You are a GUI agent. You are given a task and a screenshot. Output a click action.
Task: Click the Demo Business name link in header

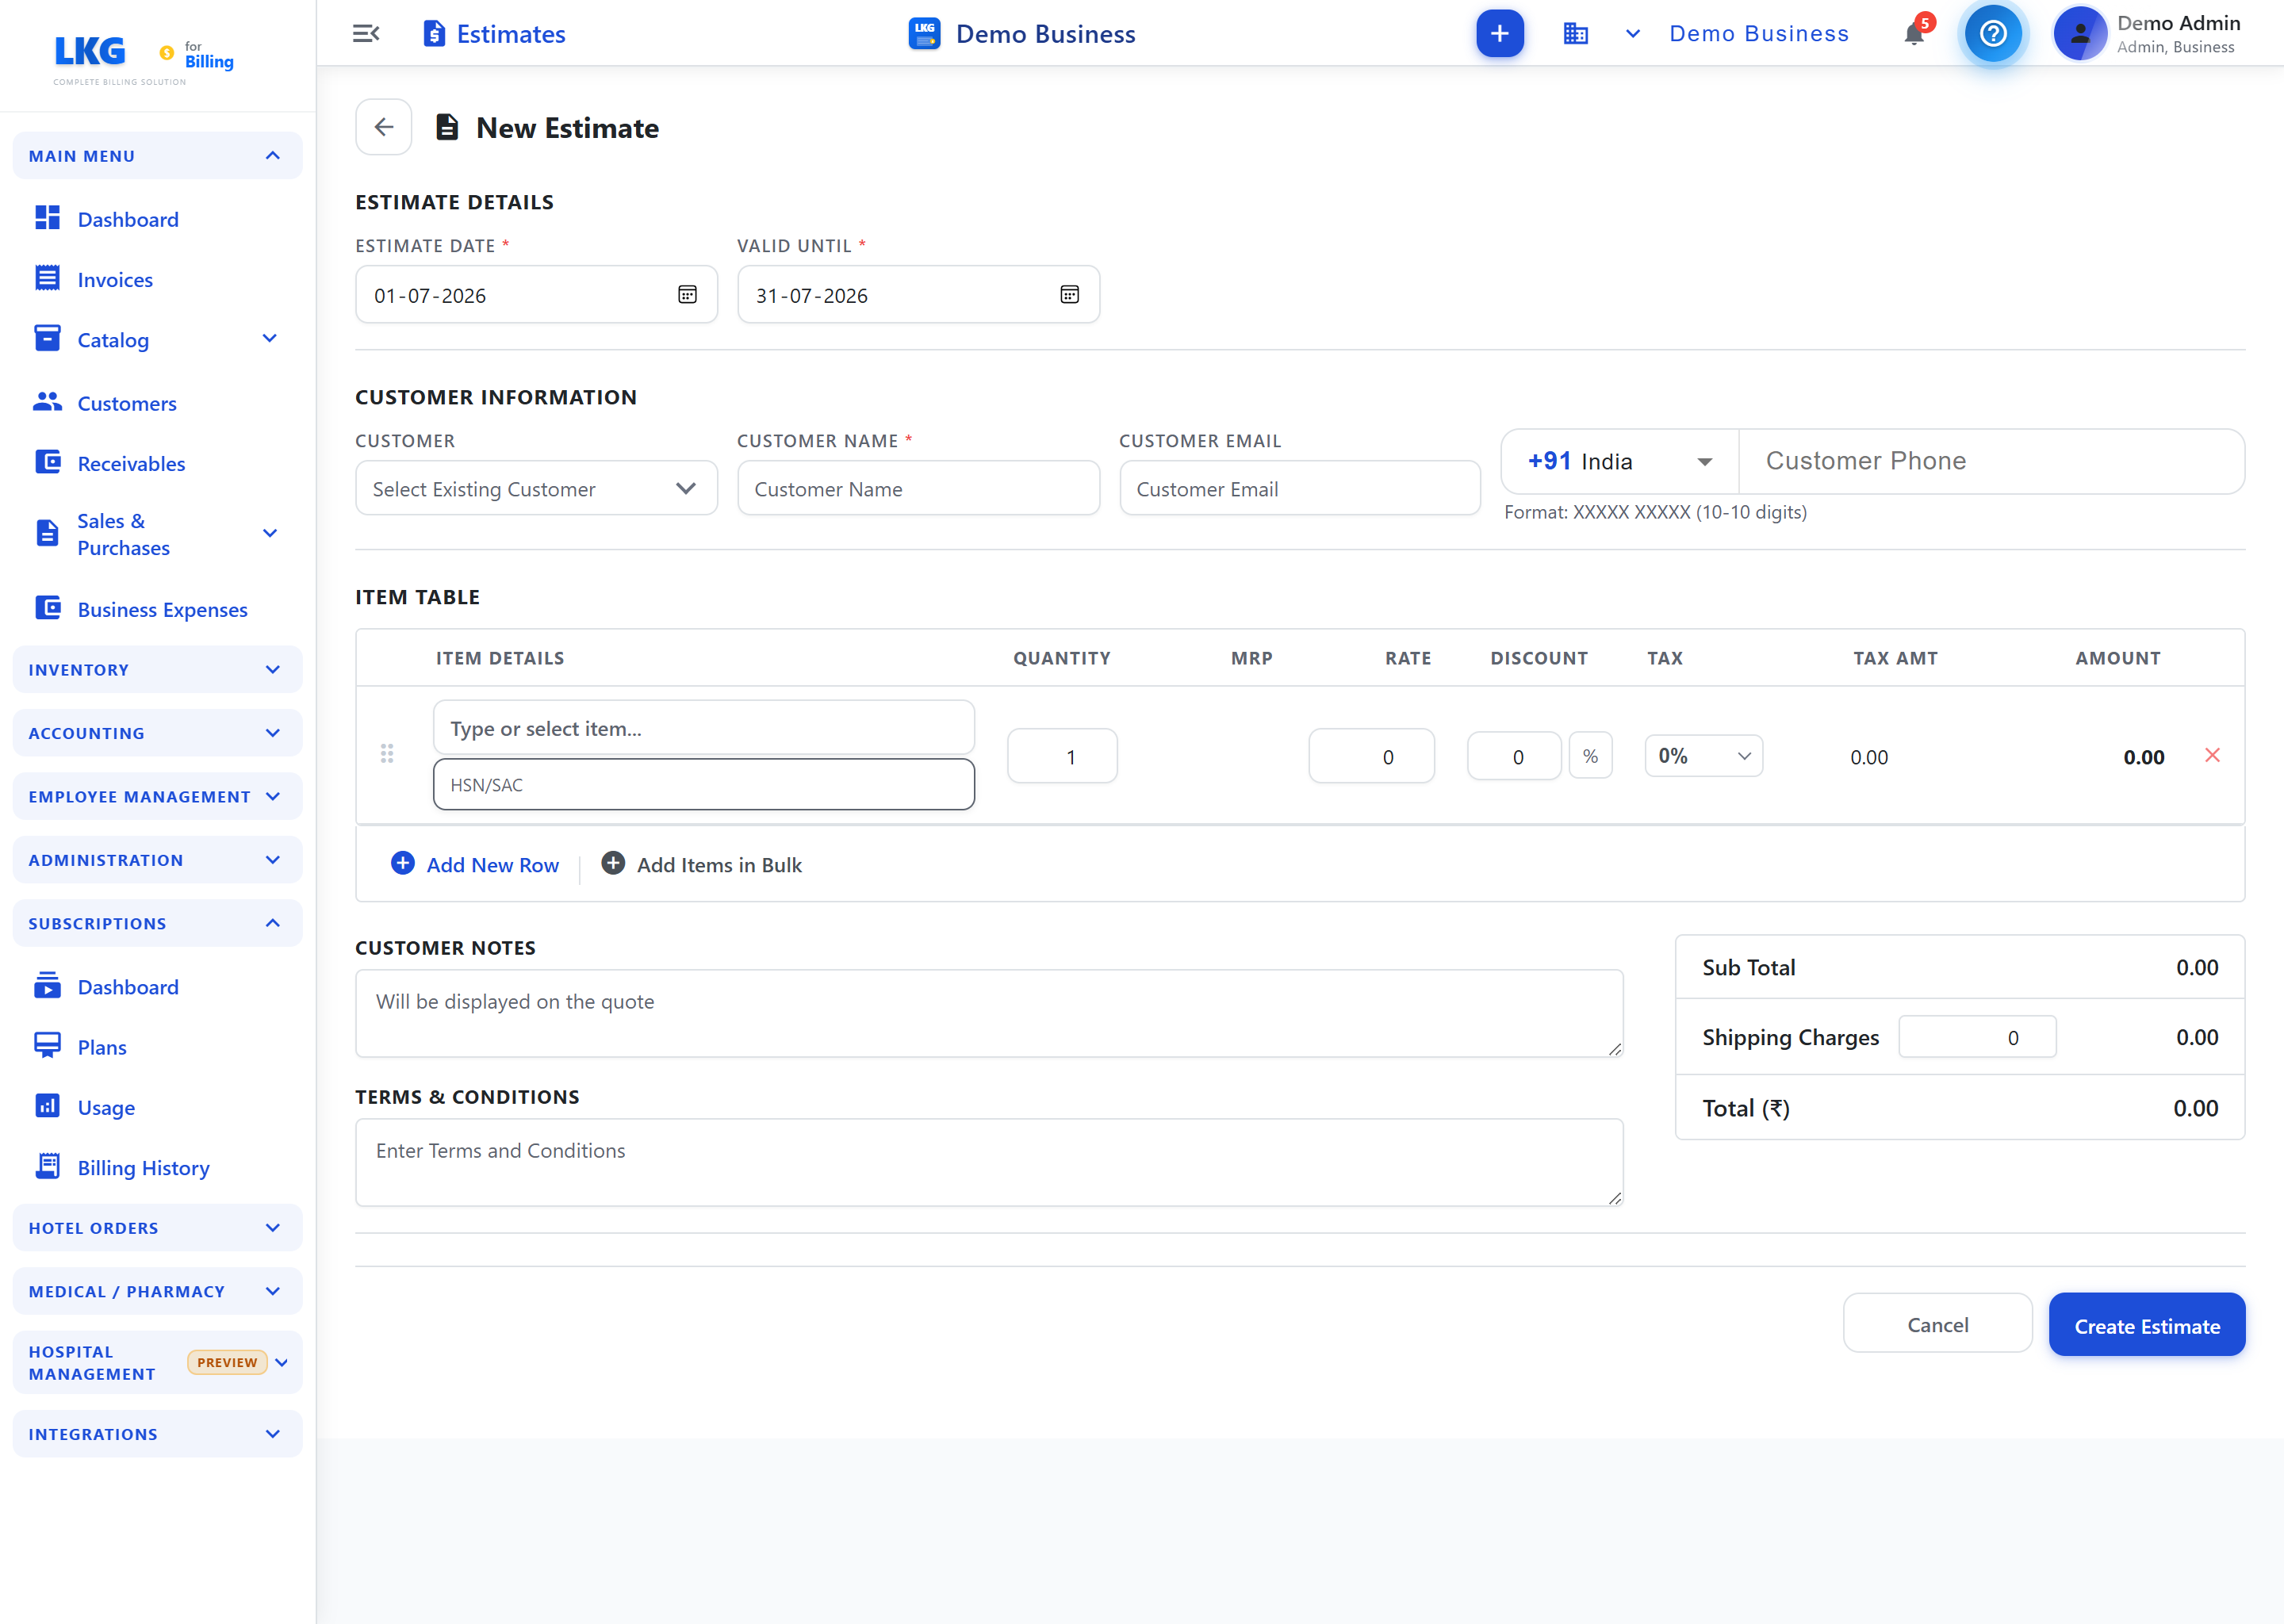point(1758,34)
